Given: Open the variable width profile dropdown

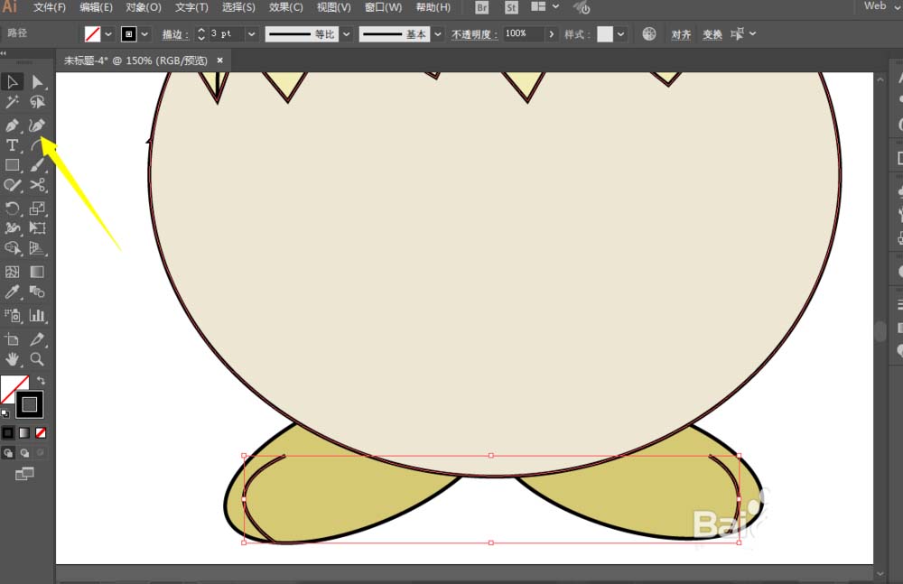Looking at the screenshot, I should click(x=347, y=34).
